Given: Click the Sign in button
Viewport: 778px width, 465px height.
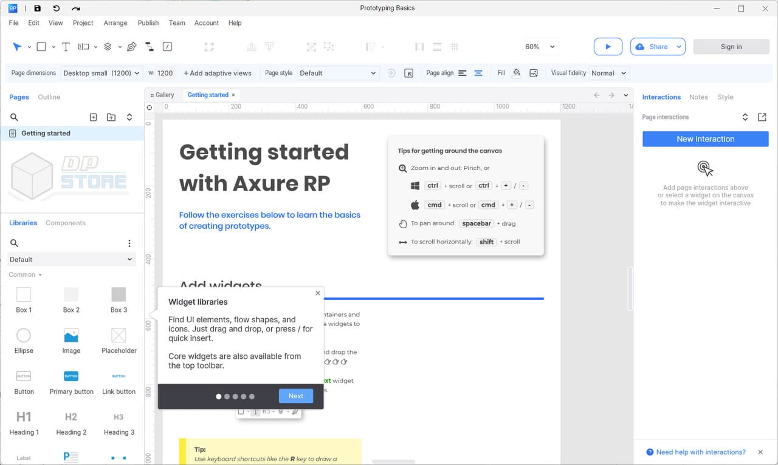Looking at the screenshot, I should pyautogui.click(x=731, y=47).
